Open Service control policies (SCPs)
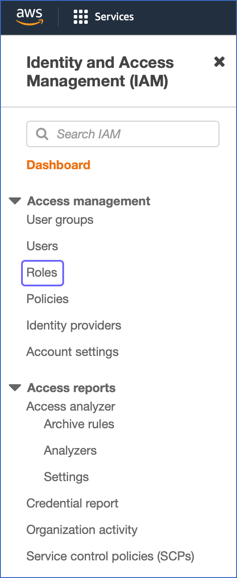 111,556
